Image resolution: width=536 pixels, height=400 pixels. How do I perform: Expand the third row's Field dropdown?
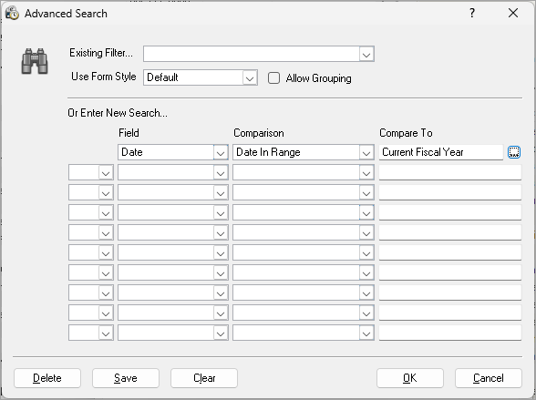tap(221, 193)
